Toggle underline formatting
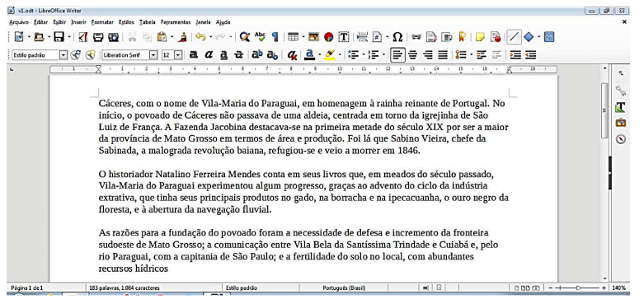 pyautogui.click(x=223, y=55)
